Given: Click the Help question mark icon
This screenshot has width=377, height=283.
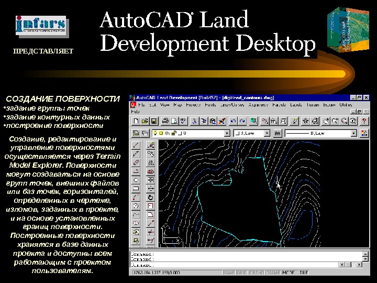Looking at the screenshot, I should pyautogui.click(x=364, y=121).
